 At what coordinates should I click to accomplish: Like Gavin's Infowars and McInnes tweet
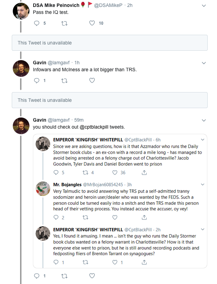tap(92, 81)
